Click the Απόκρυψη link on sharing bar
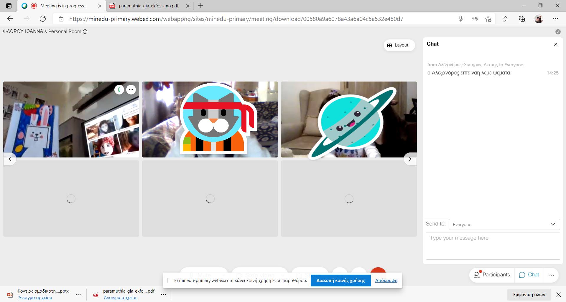The height and width of the screenshot is (302, 566). pyautogui.click(x=386, y=281)
